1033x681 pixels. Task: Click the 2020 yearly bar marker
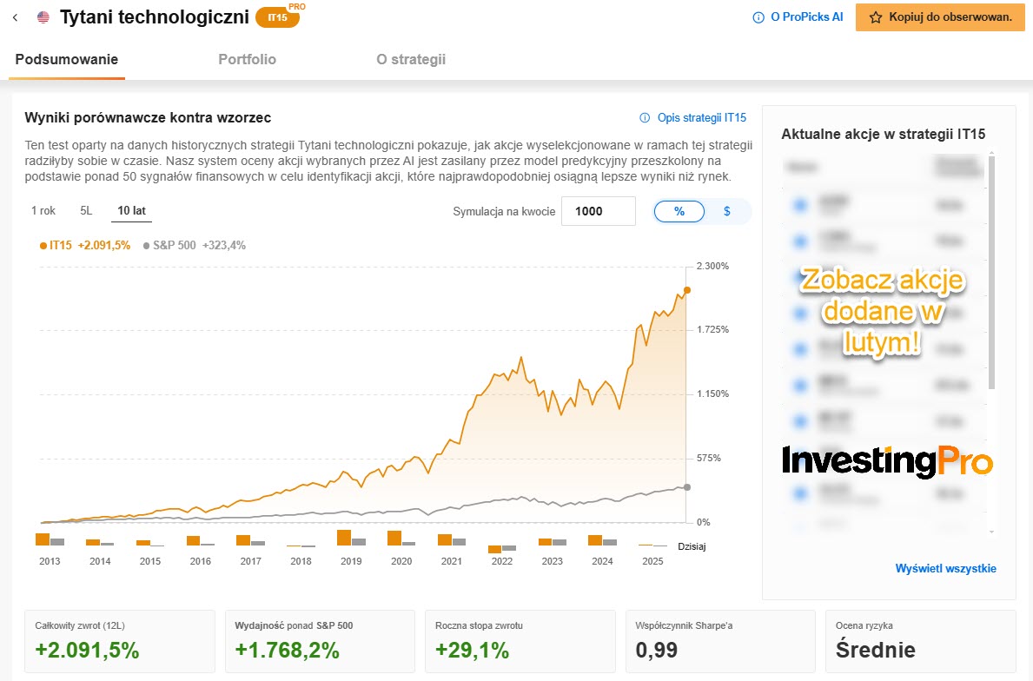401,538
